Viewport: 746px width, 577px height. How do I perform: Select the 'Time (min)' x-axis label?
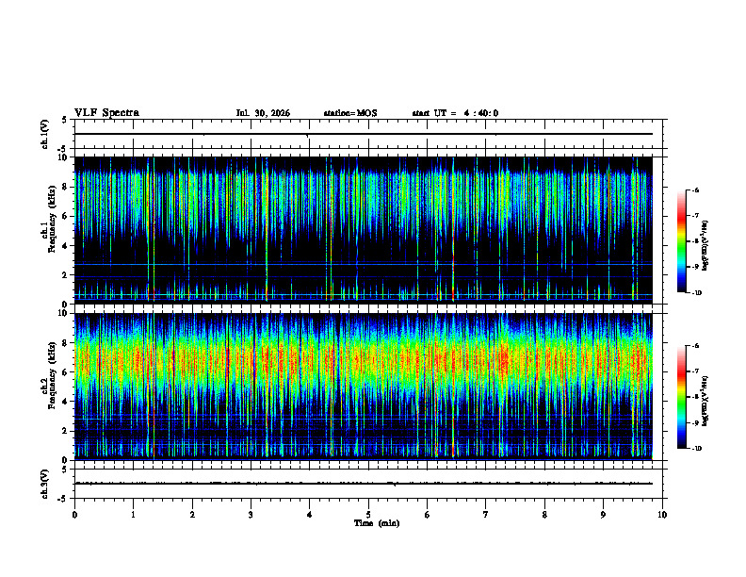377,523
